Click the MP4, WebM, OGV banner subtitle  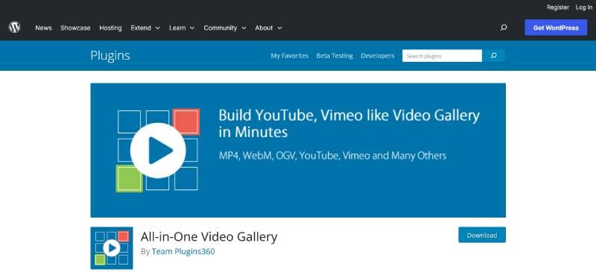(x=332, y=156)
